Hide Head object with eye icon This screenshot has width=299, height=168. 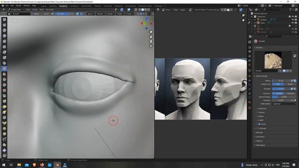[292, 23]
